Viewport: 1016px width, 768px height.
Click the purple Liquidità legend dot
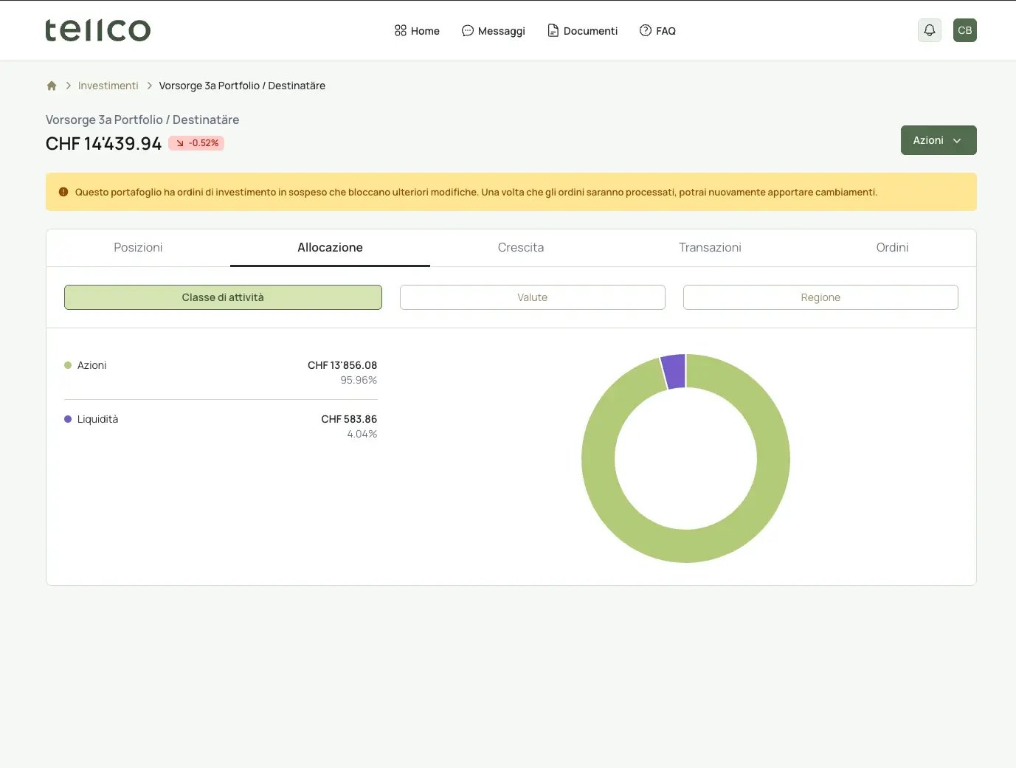click(68, 419)
